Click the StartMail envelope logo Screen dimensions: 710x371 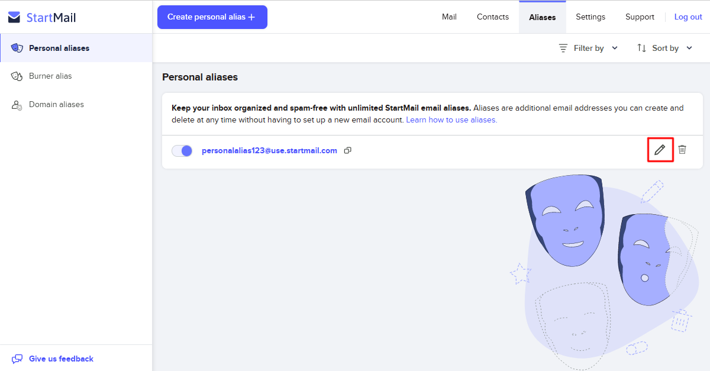(14, 17)
